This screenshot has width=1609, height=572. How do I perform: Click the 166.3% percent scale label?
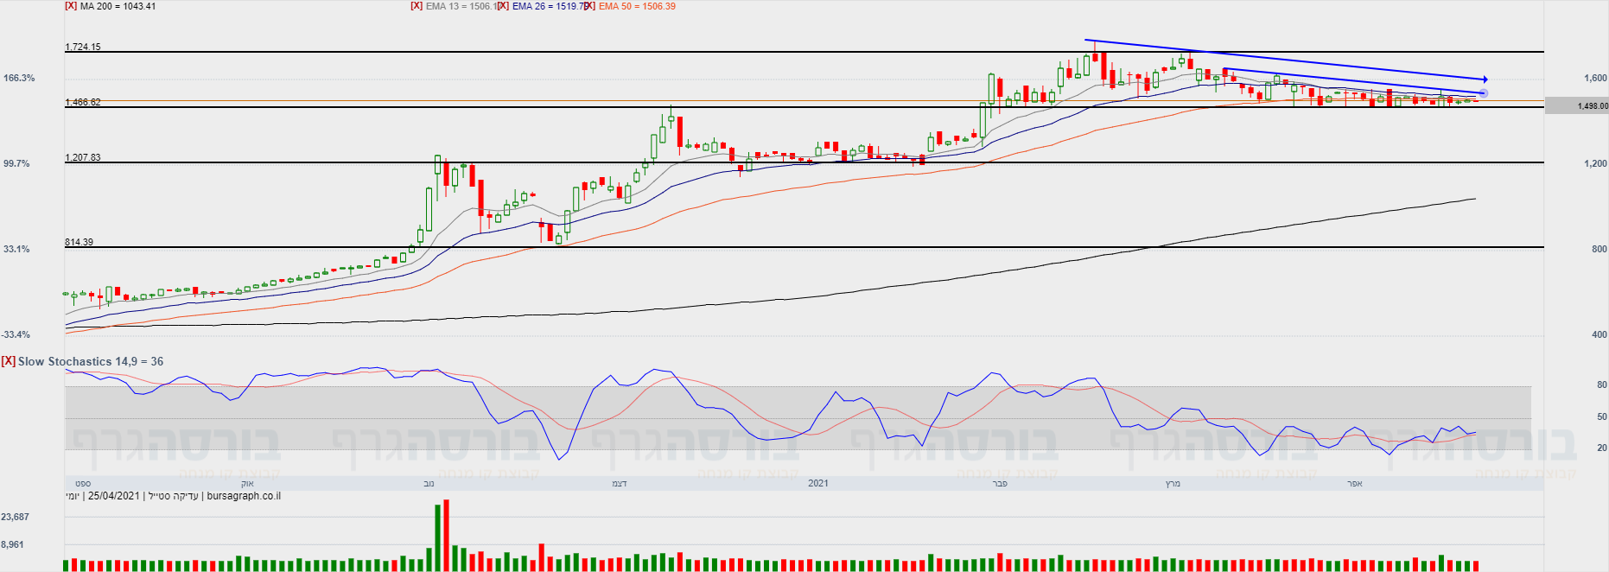pos(19,78)
